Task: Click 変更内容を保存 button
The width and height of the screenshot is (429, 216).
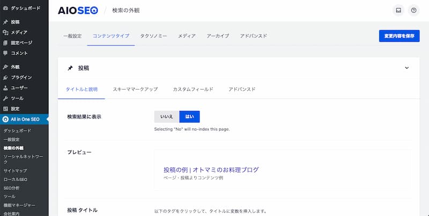Action: pos(399,36)
